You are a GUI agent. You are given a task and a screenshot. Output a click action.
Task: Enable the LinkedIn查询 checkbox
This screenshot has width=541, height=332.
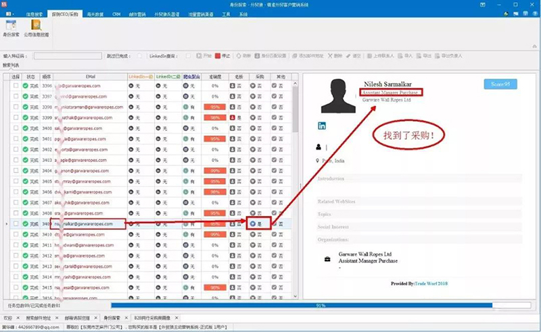[x=188, y=56]
